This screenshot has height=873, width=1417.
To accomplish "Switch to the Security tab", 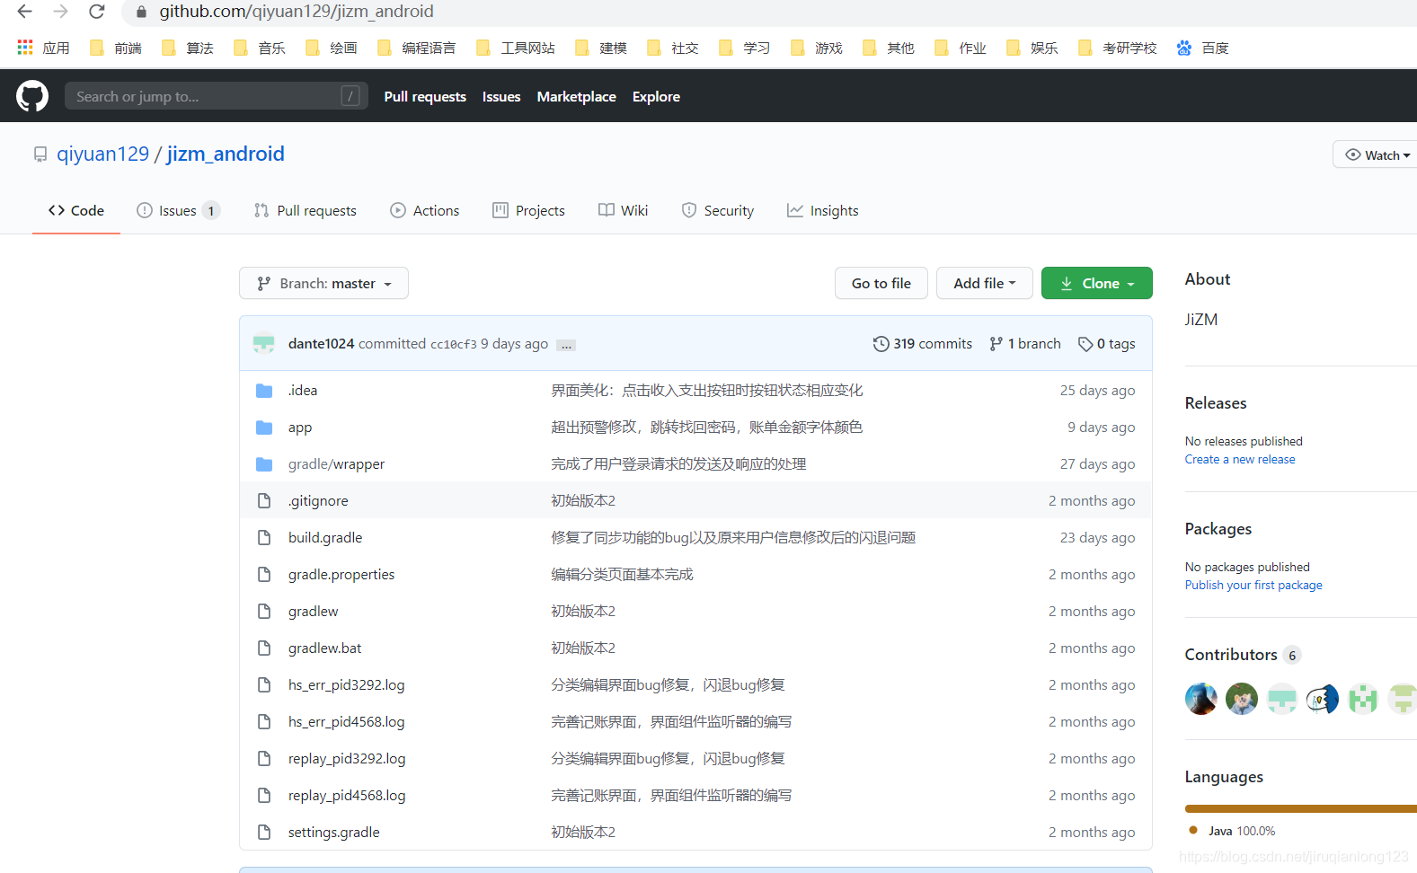I will [718, 210].
